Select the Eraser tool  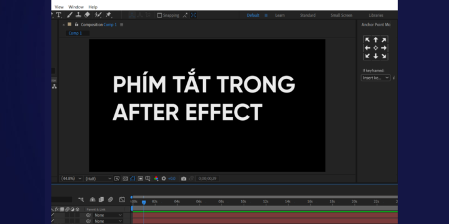[x=87, y=15]
